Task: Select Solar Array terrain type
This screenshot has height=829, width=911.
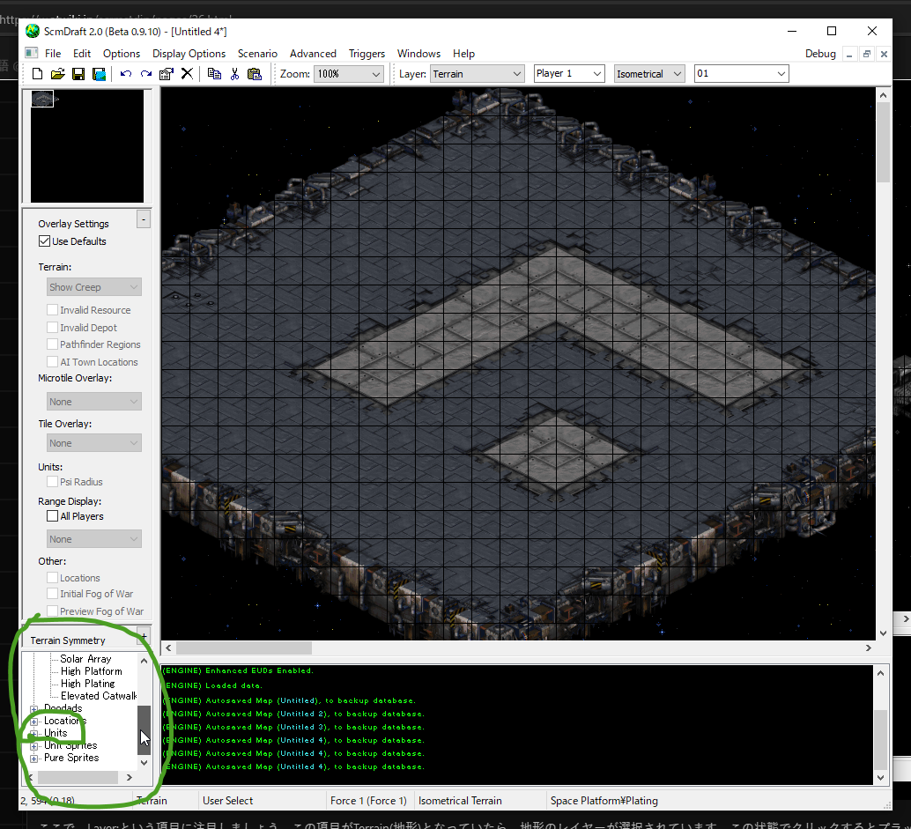Action: pyautogui.click(x=85, y=659)
